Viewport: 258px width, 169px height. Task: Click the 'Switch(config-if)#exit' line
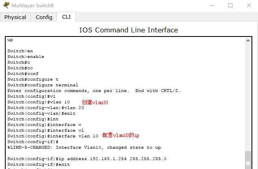point(39,165)
